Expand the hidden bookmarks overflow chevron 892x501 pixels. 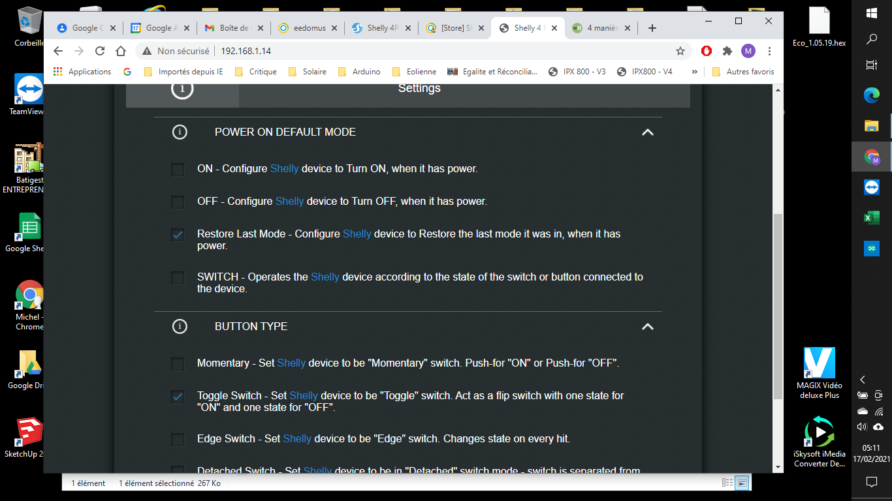[694, 72]
